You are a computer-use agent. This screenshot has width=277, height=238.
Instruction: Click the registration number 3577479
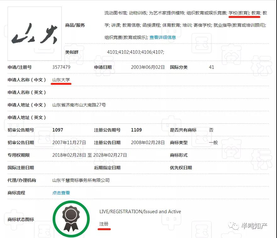(61, 67)
